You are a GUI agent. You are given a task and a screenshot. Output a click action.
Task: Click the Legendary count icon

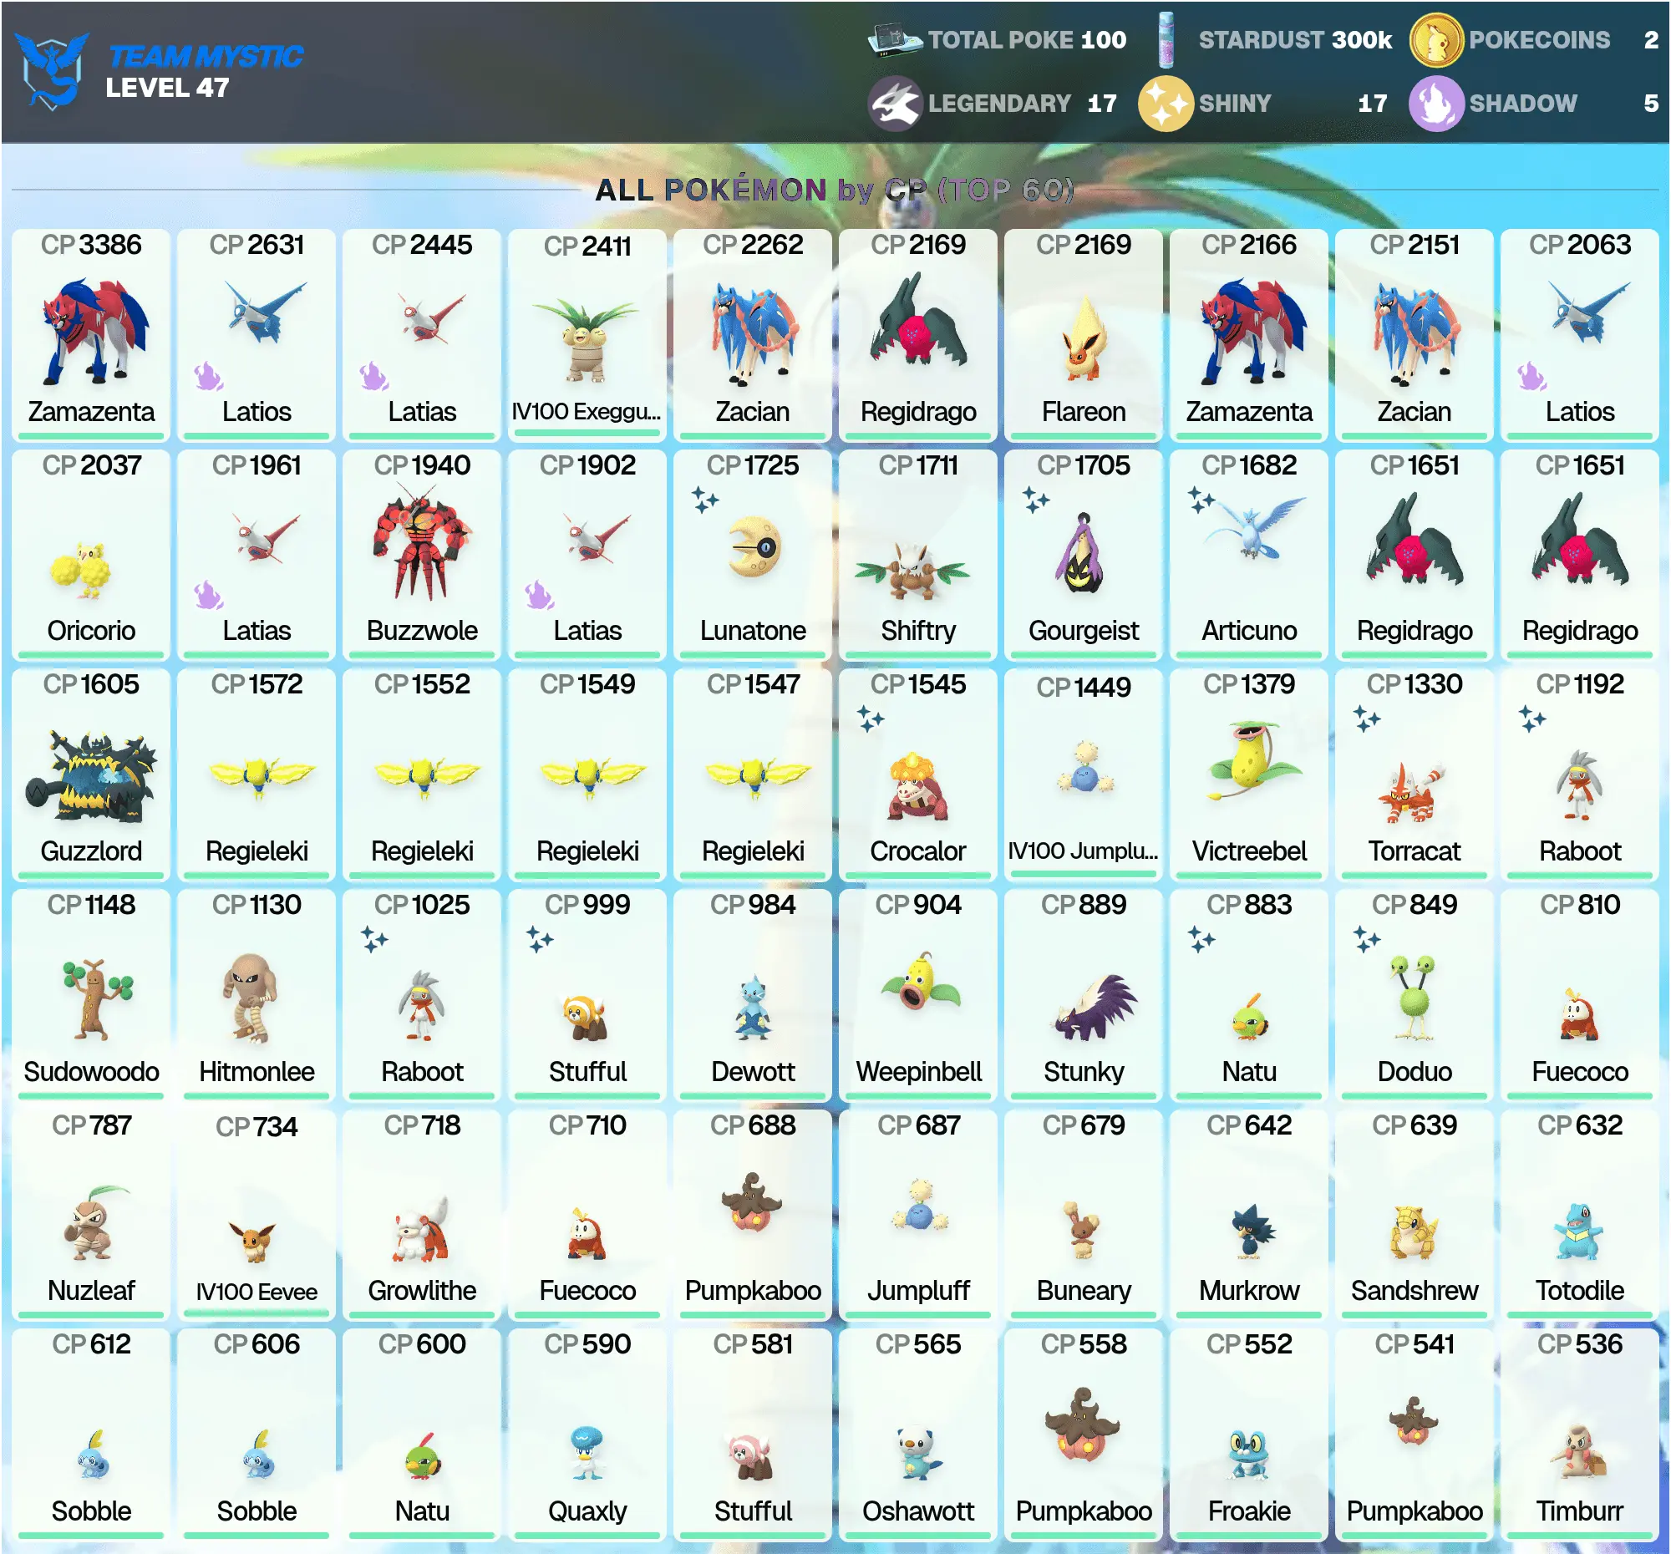(894, 104)
